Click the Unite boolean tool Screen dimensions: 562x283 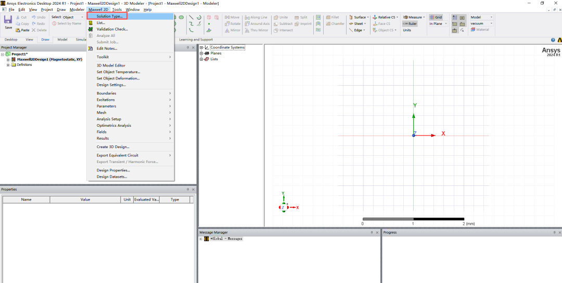(x=280, y=17)
